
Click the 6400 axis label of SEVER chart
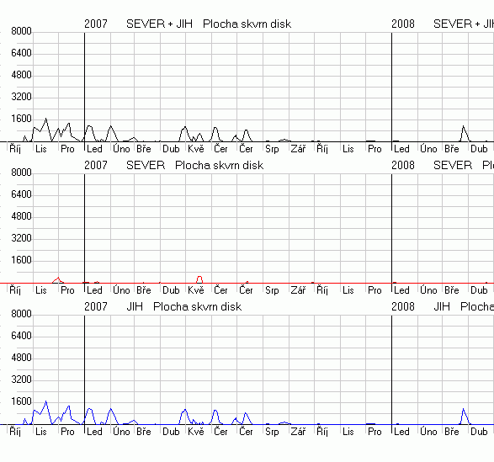pyautogui.click(x=21, y=194)
